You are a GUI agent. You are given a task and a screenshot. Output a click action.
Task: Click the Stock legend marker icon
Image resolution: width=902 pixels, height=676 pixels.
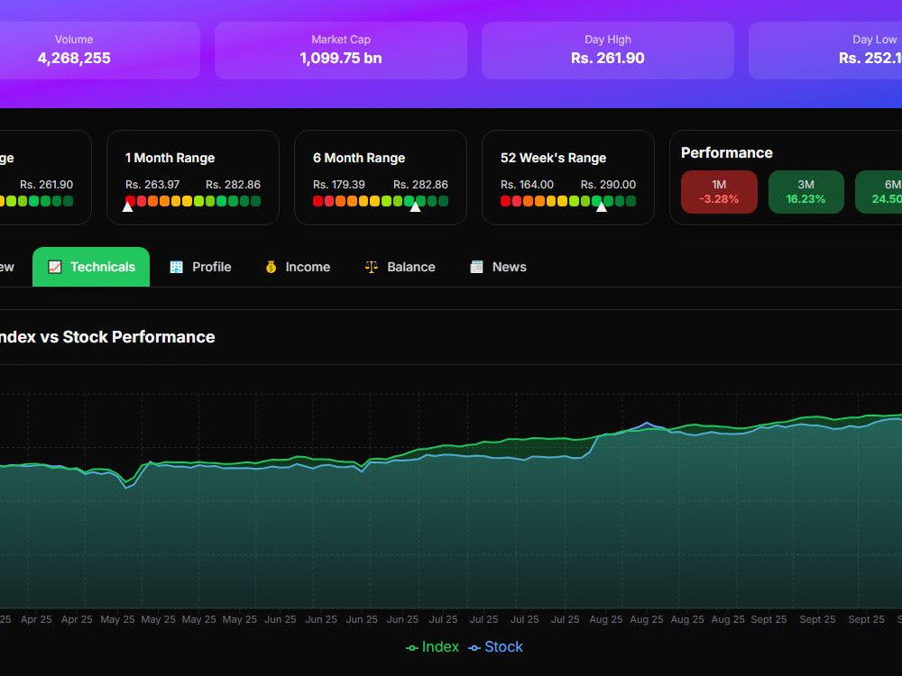[474, 648]
